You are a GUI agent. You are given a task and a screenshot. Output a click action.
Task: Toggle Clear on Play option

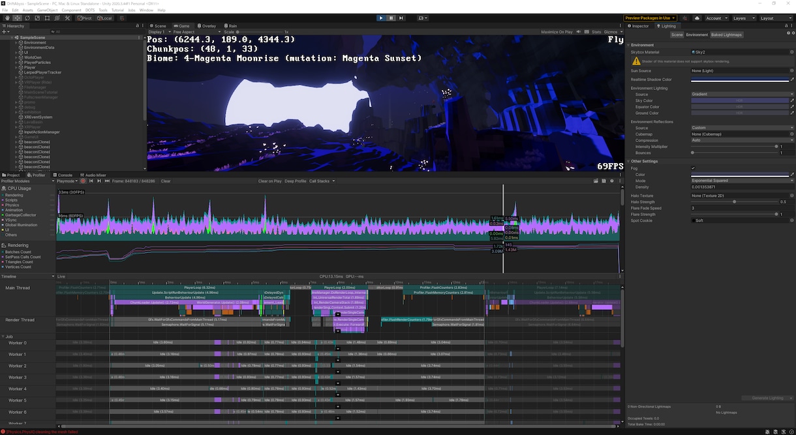(270, 181)
